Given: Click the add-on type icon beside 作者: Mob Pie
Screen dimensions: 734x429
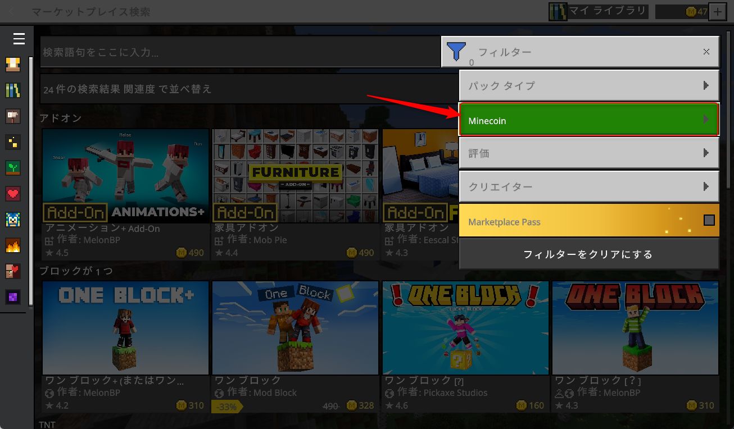Looking at the screenshot, I should (x=220, y=240).
